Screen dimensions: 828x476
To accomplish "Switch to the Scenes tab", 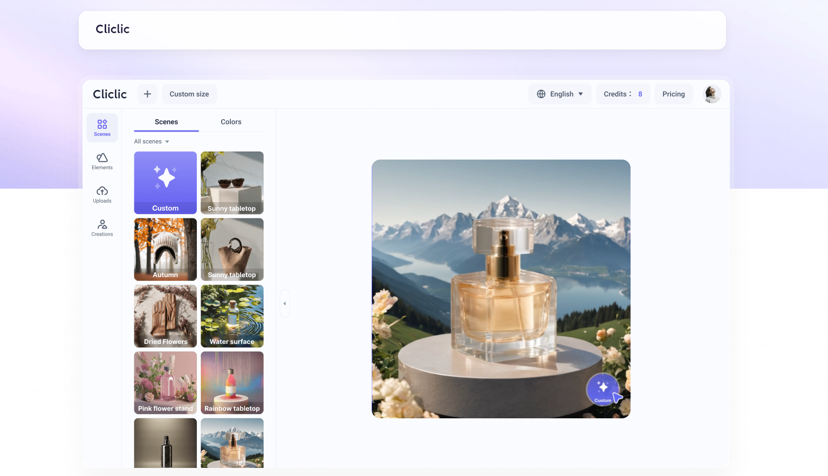I will (166, 122).
